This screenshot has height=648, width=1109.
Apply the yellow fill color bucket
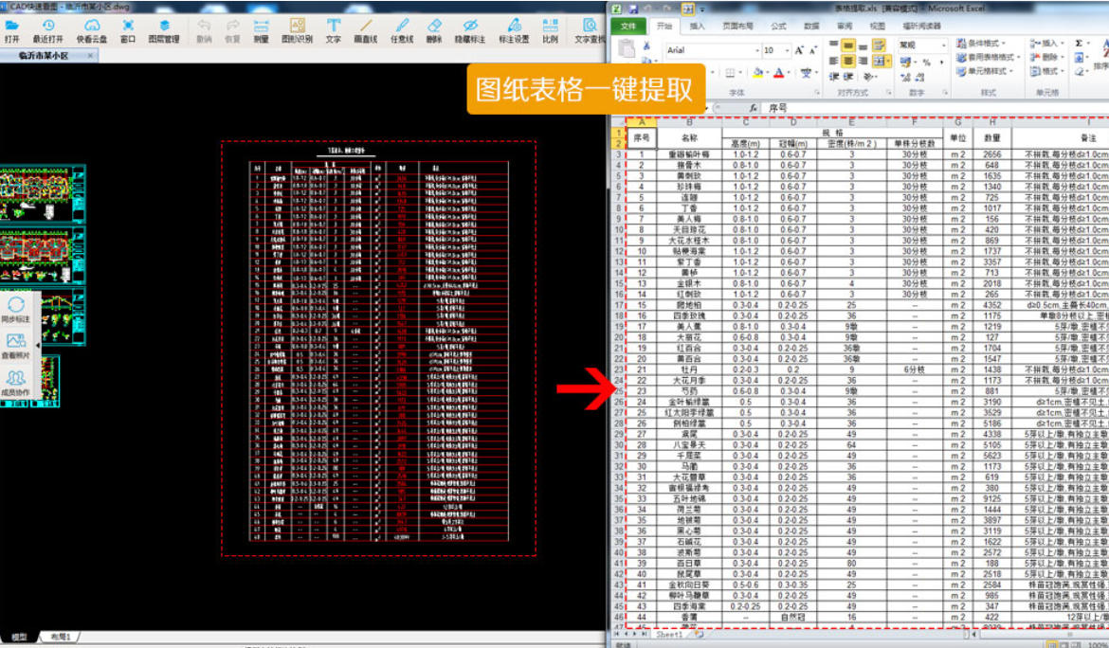[757, 73]
